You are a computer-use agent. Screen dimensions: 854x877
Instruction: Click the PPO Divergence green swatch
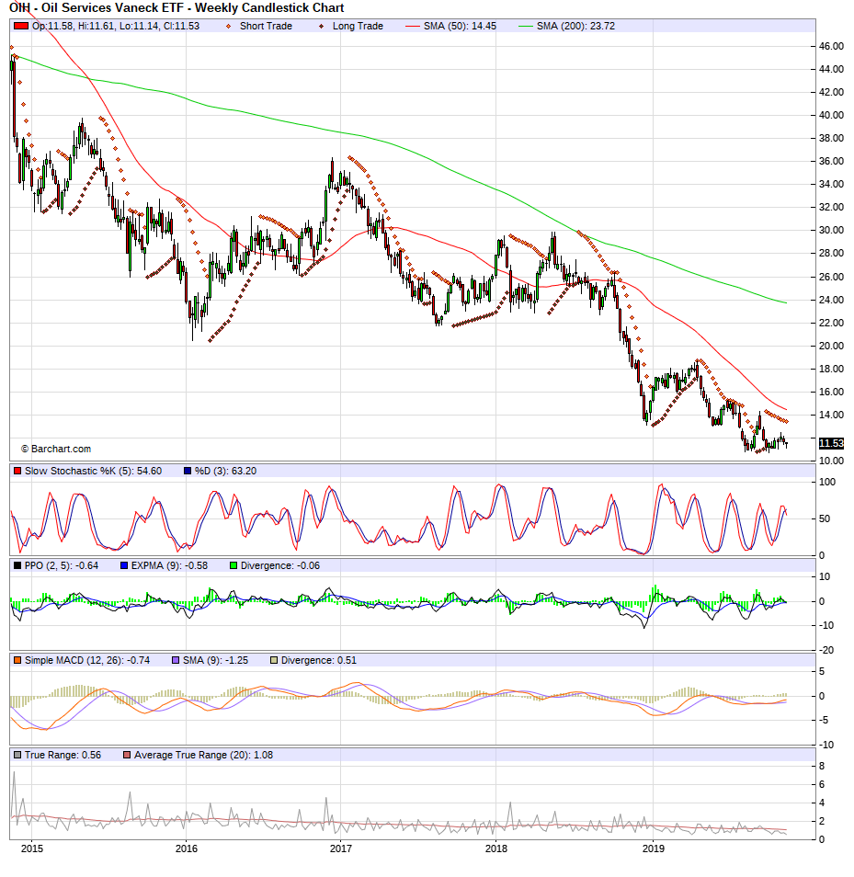click(233, 565)
